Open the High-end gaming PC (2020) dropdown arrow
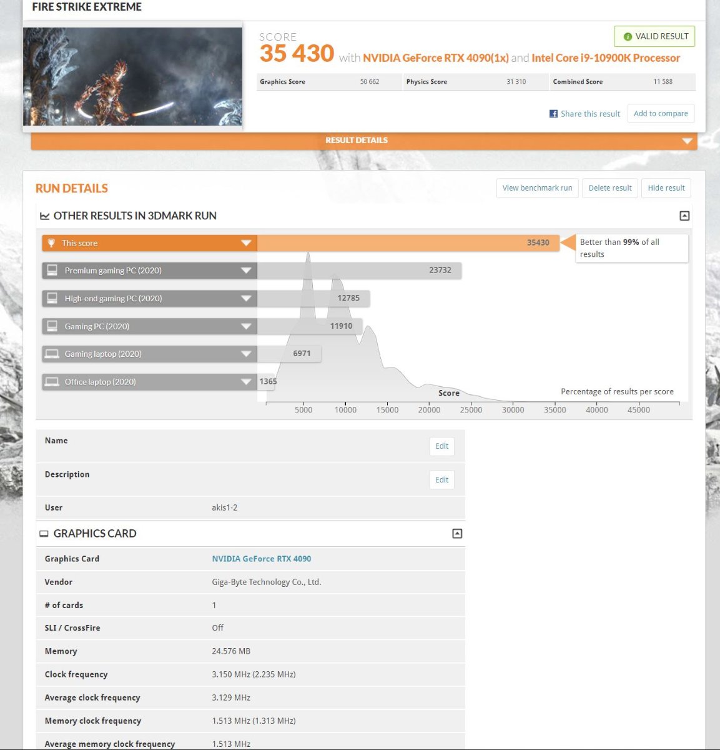Image resolution: width=720 pixels, height=750 pixels. point(246,299)
